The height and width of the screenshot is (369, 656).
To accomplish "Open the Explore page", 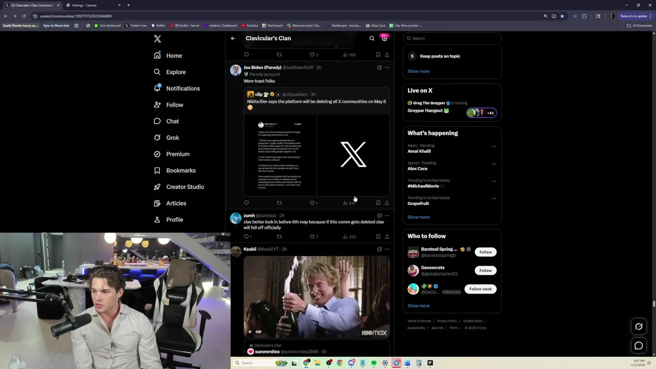I will click(x=170, y=72).
